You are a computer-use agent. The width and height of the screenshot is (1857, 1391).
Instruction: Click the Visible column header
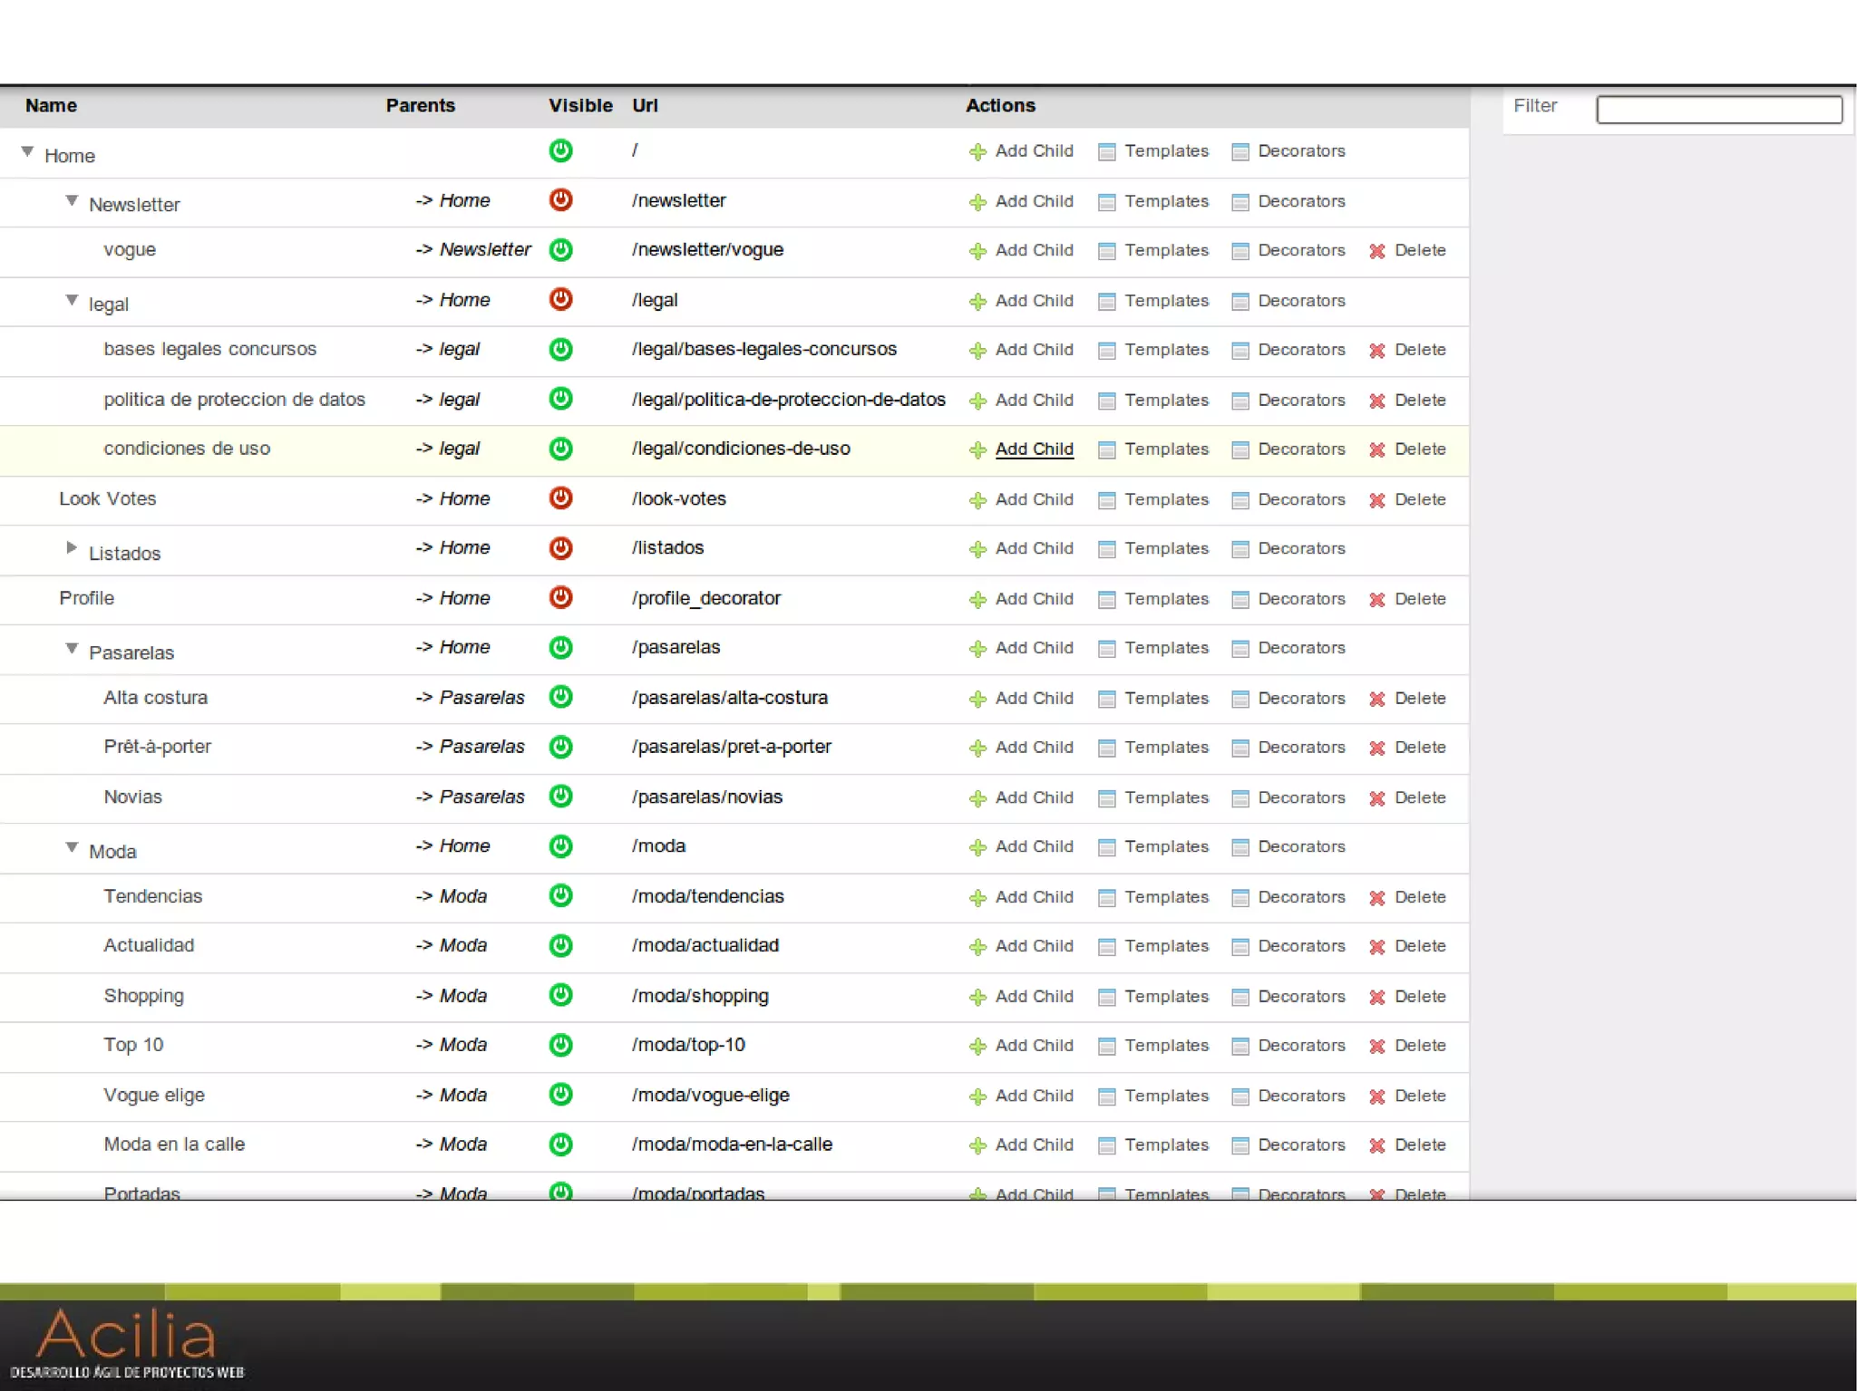coord(579,105)
